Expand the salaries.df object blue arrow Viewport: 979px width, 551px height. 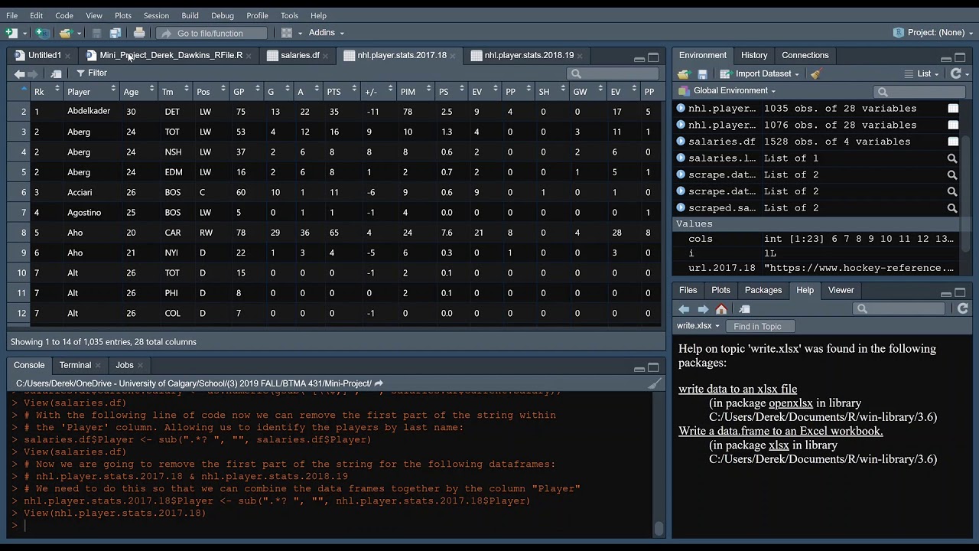(x=681, y=142)
